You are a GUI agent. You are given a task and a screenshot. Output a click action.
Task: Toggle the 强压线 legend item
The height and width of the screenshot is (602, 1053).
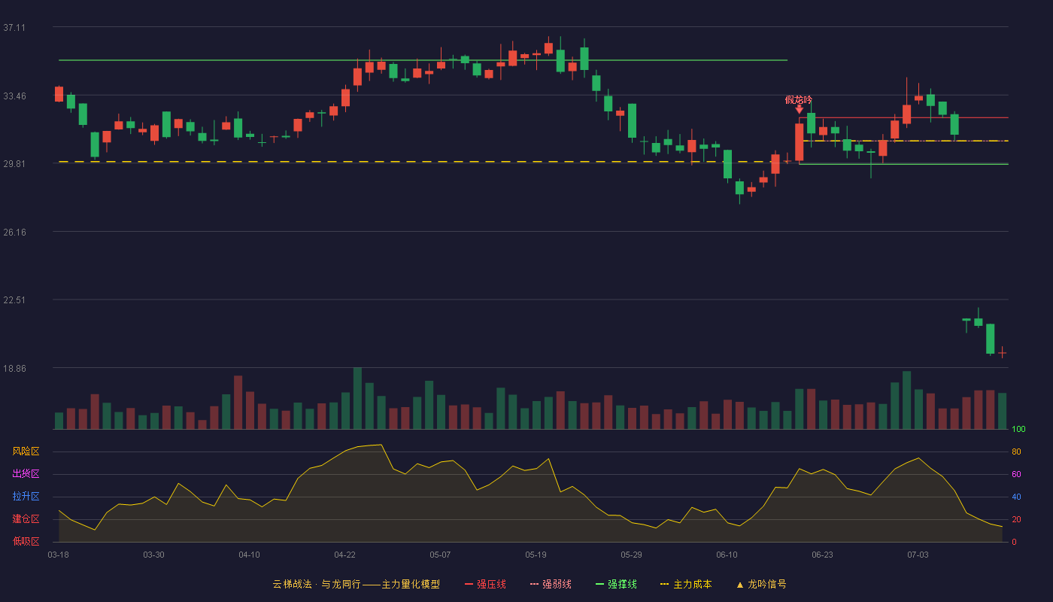[485, 584]
